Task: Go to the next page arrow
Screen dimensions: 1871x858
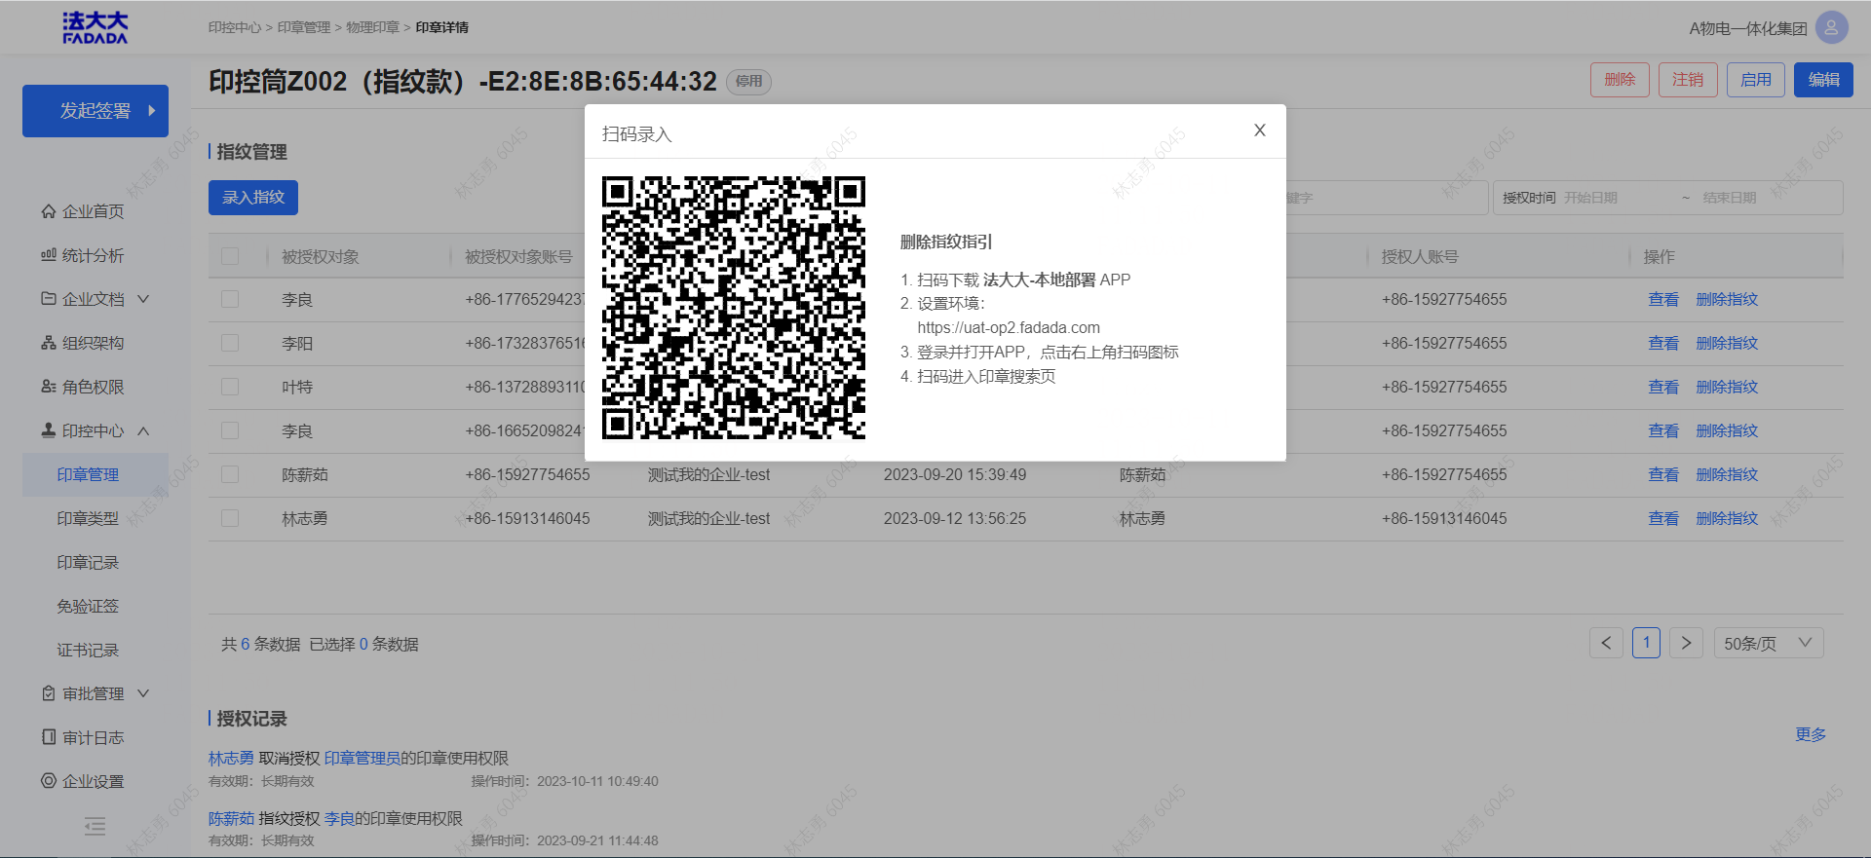Action: pyautogui.click(x=1686, y=643)
